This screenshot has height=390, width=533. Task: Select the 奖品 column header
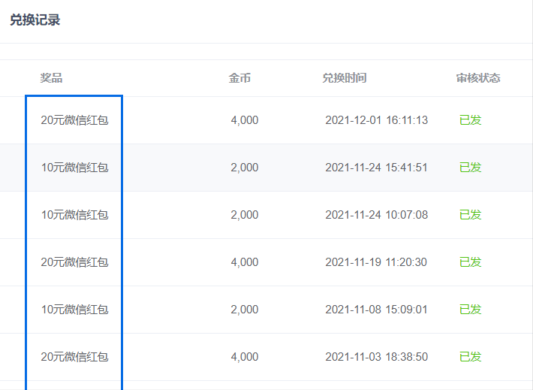[x=51, y=78]
